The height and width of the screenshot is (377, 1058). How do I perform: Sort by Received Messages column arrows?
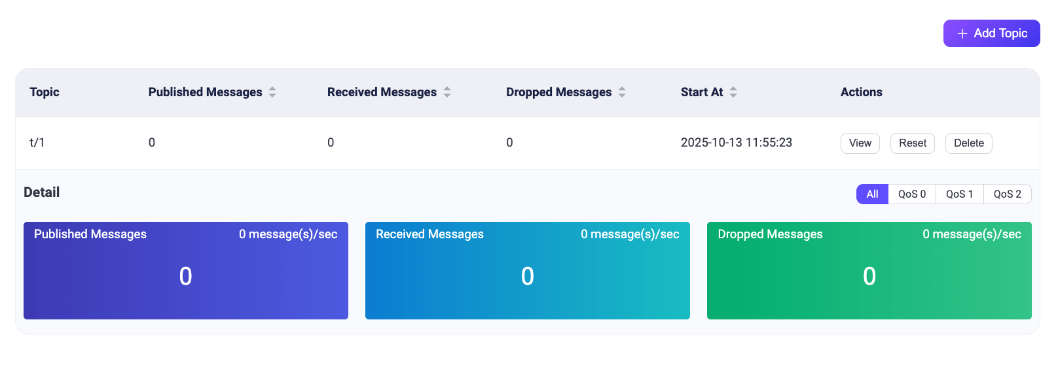point(447,92)
